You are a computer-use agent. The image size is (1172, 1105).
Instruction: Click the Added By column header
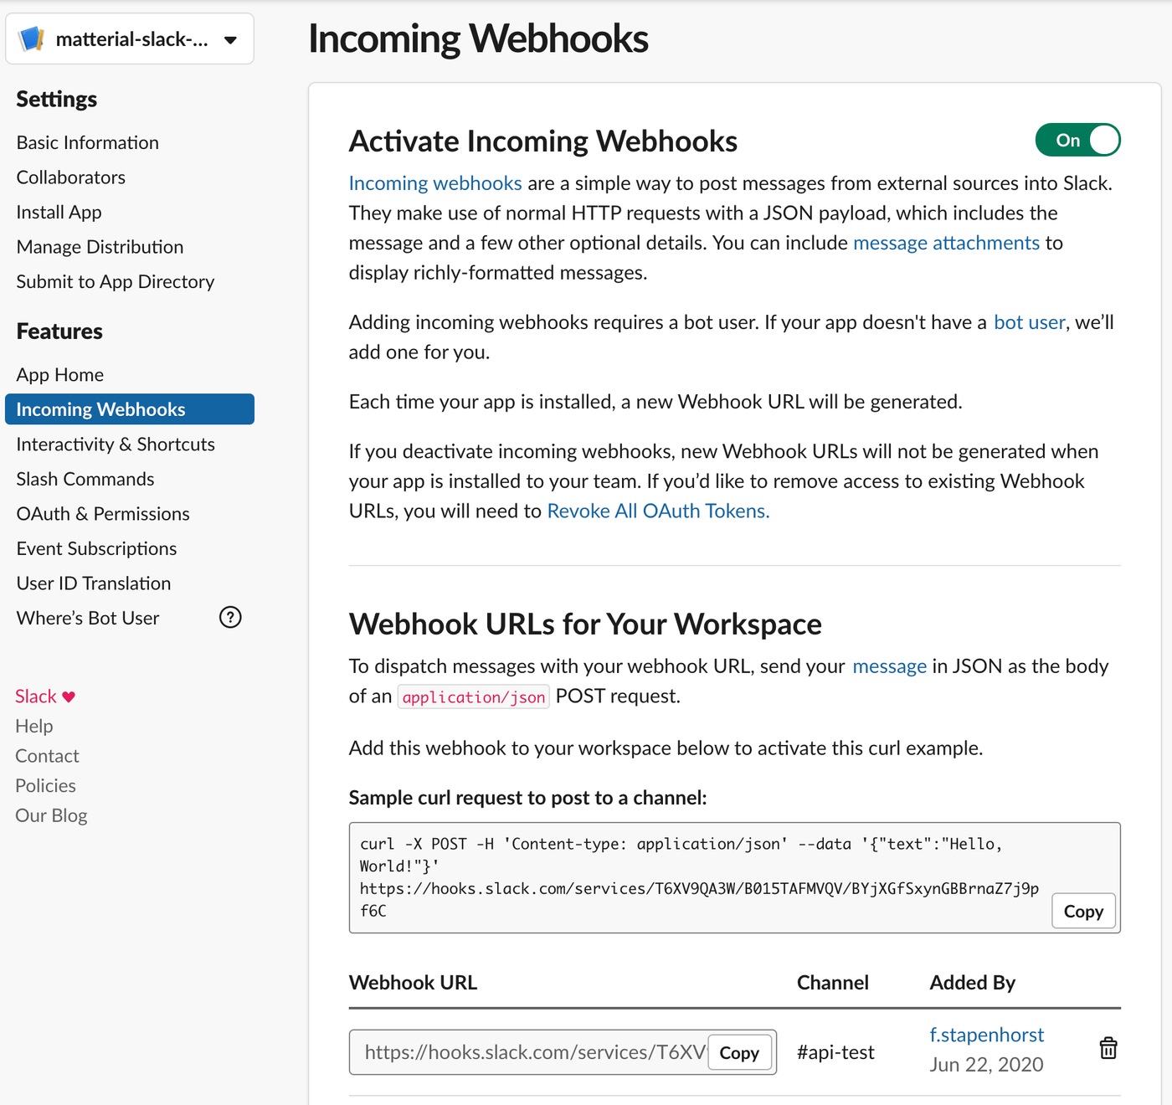coord(972,982)
